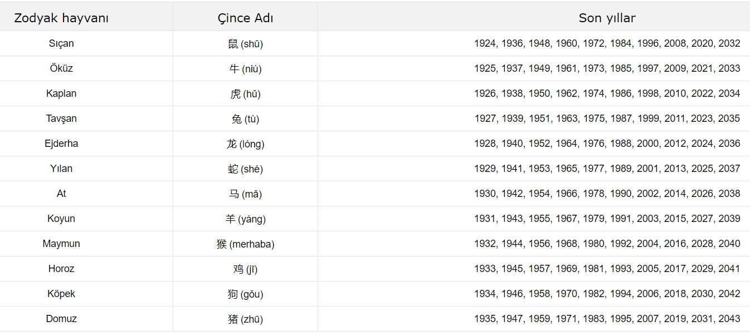Click the 猴 (merhaba) cell
The image size is (750, 336).
point(245,244)
